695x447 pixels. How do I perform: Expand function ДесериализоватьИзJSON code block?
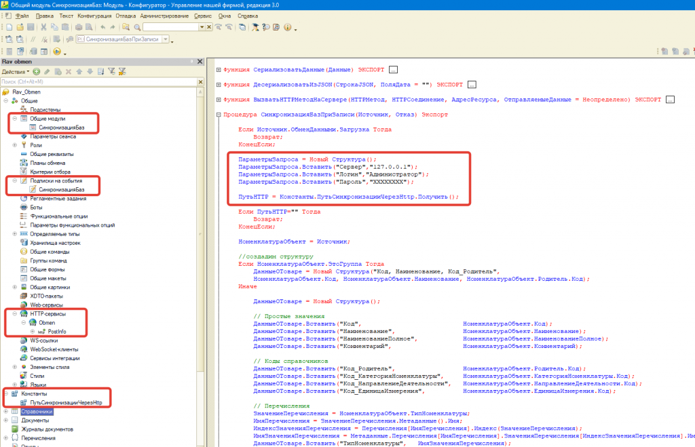(219, 85)
